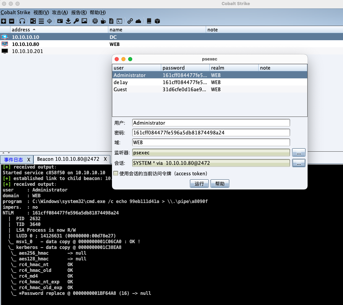The image size is (343, 305).
Task: Collapse top pane with up arrow splitter
Action: click(3, 153)
